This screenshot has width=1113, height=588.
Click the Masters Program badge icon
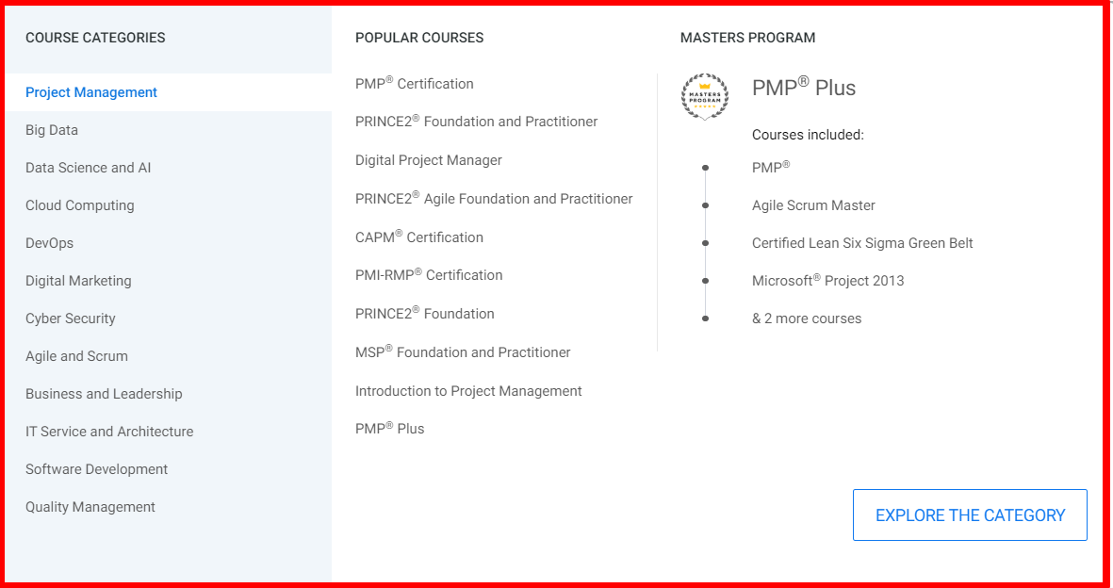705,96
